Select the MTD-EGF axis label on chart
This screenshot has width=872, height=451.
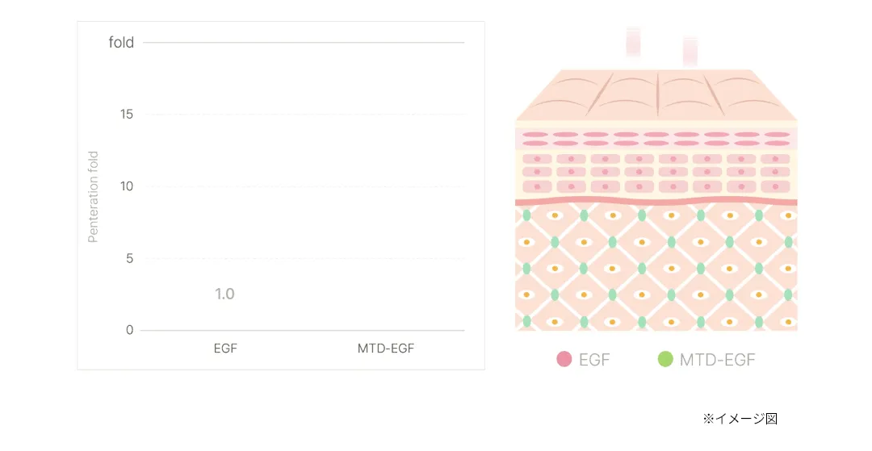pyautogui.click(x=386, y=349)
